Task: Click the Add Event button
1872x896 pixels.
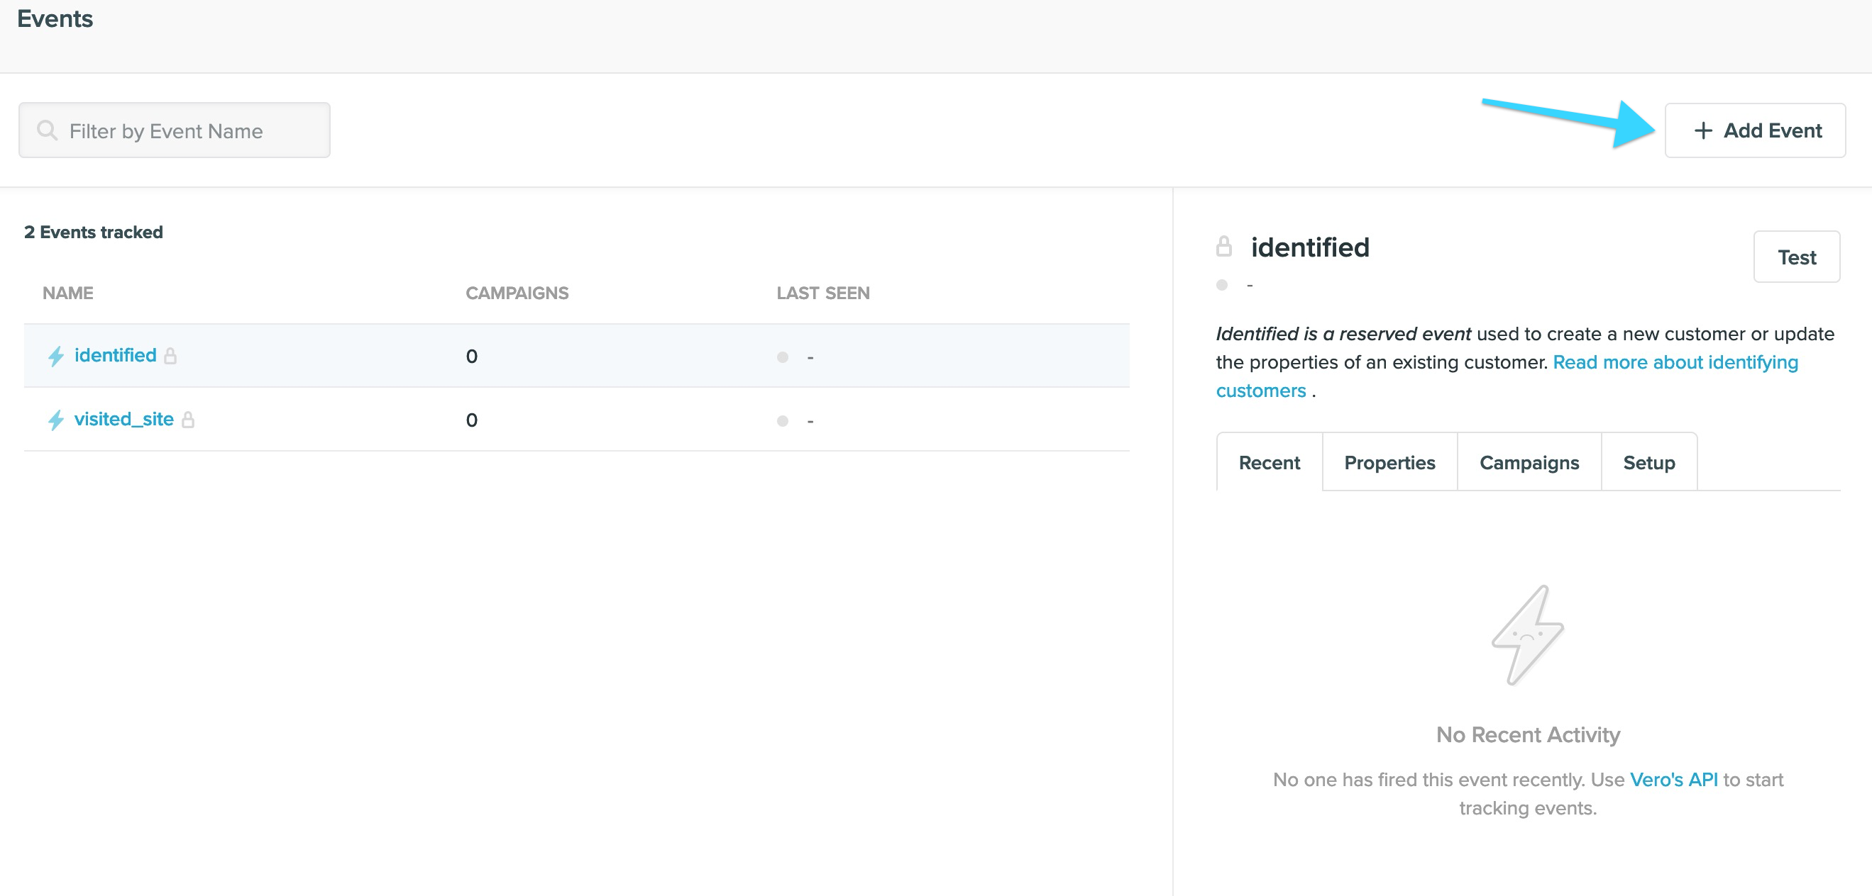Action: click(x=1755, y=130)
